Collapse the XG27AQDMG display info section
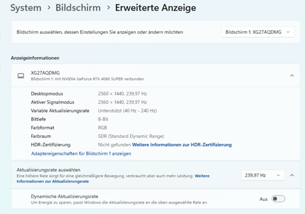Image resolution: width=305 pixels, height=214 pixels. click(x=292, y=75)
